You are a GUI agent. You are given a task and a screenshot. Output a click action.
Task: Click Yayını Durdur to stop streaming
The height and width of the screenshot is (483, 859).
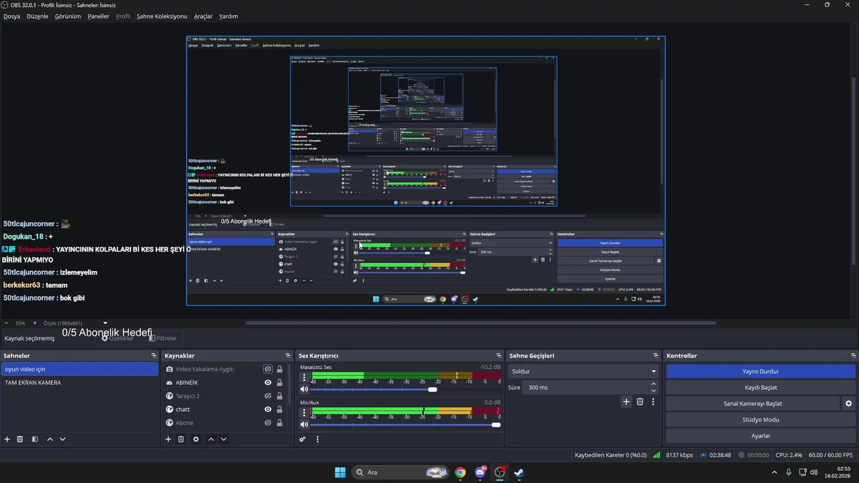761,371
